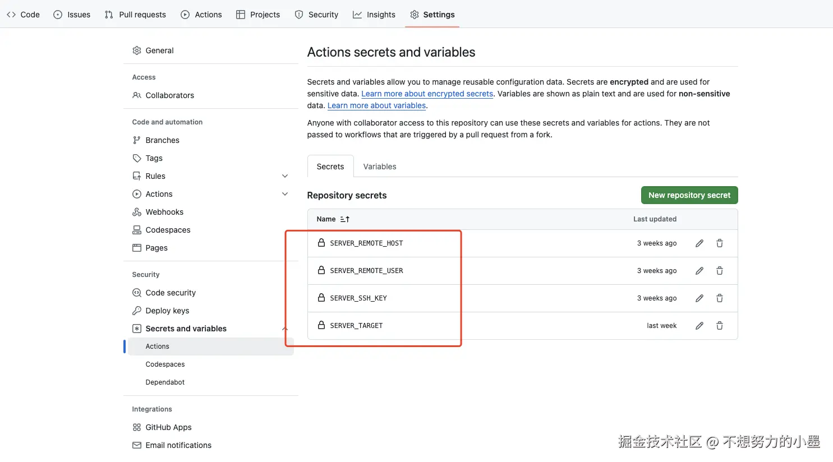Edit the SERVER_SSH_KEY secret via pencil icon

pyautogui.click(x=699, y=298)
